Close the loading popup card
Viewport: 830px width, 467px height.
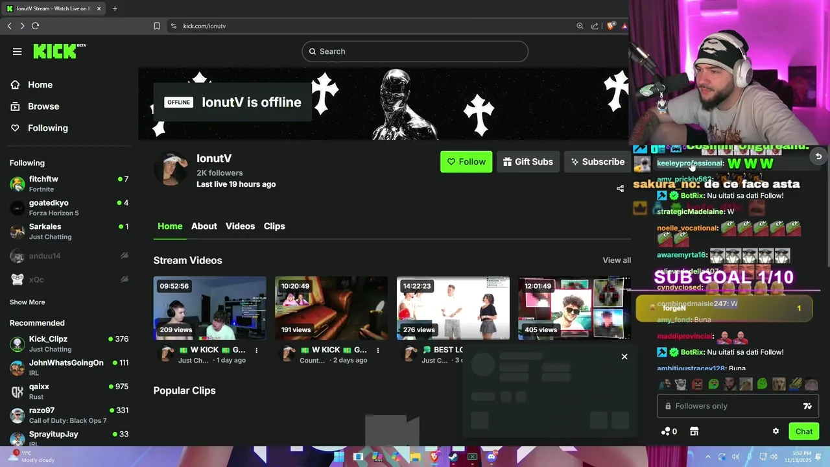coord(624,357)
